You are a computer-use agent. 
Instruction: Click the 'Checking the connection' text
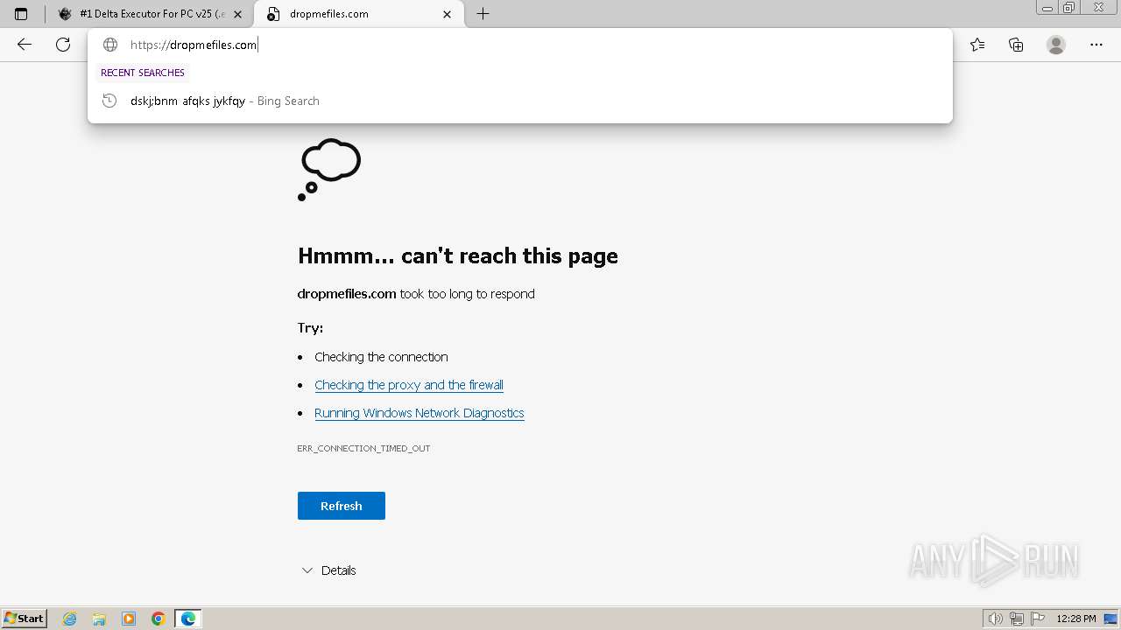pyautogui.click(x=381, y=357)
